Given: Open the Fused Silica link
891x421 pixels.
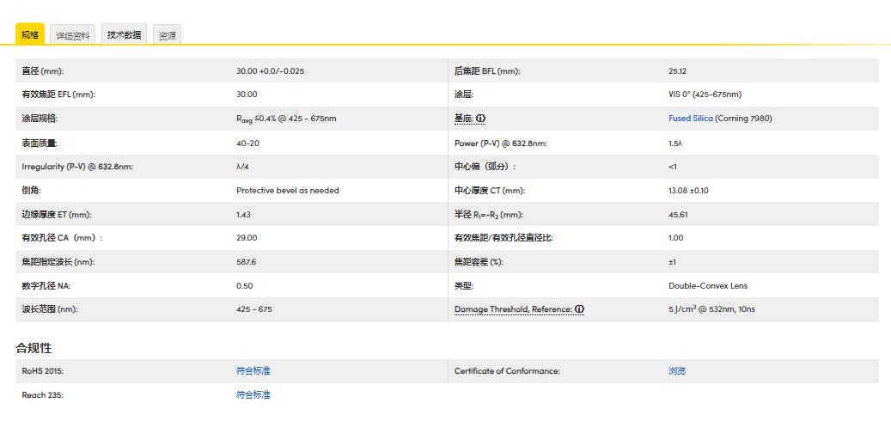Looking at the screenshot, I should coord(691,119).
